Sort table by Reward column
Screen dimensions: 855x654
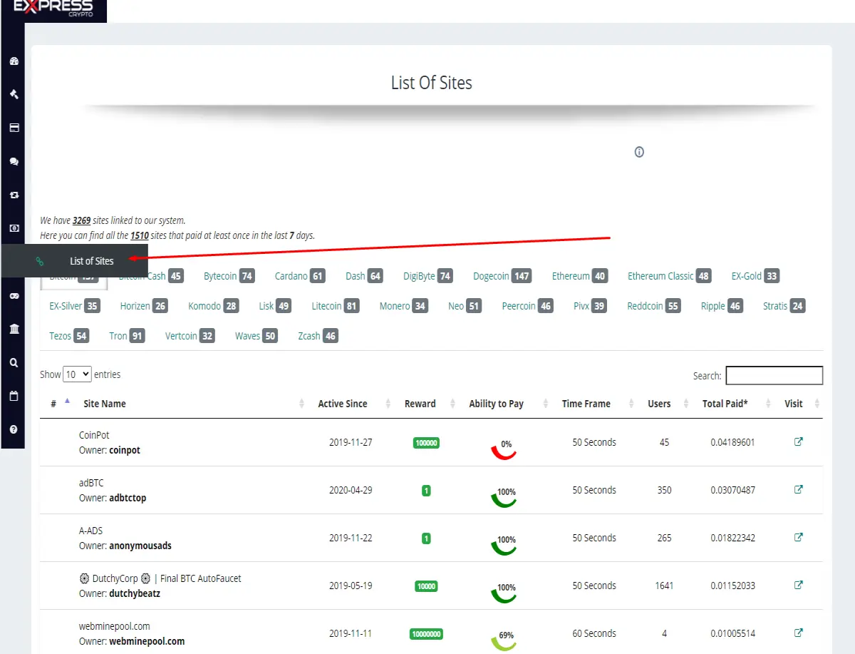(420, 404)
